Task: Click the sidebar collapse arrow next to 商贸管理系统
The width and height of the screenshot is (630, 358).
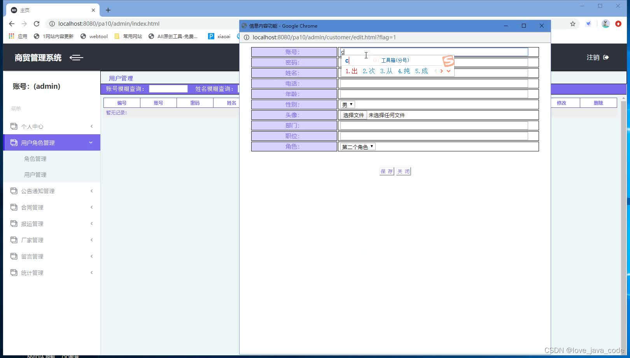Action: click(76, 58)
